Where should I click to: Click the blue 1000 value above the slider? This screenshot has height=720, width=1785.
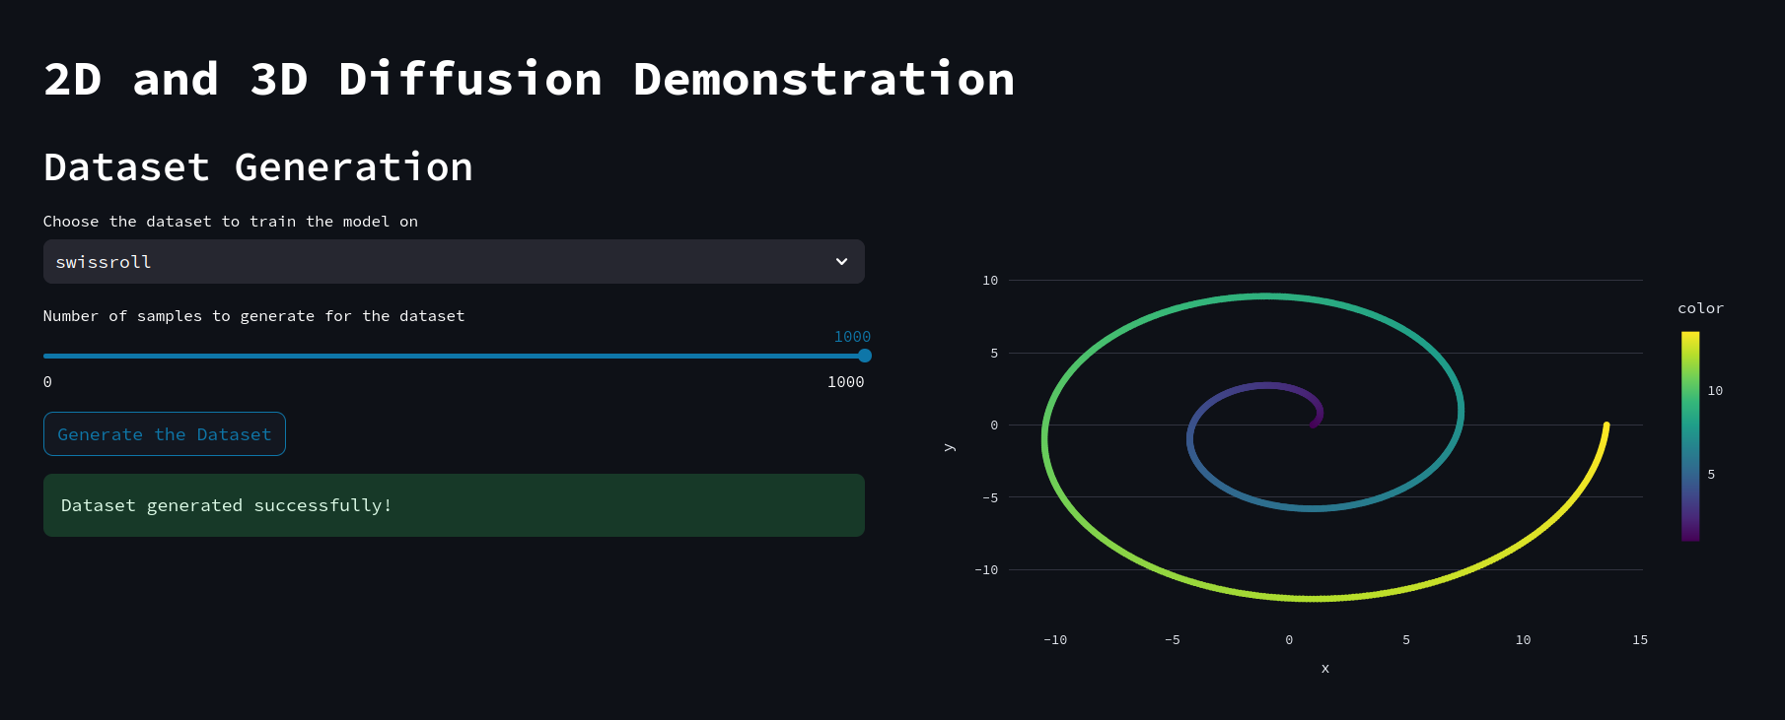[x=852, y=337]
